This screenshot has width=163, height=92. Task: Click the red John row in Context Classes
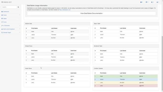pos(126,86)
